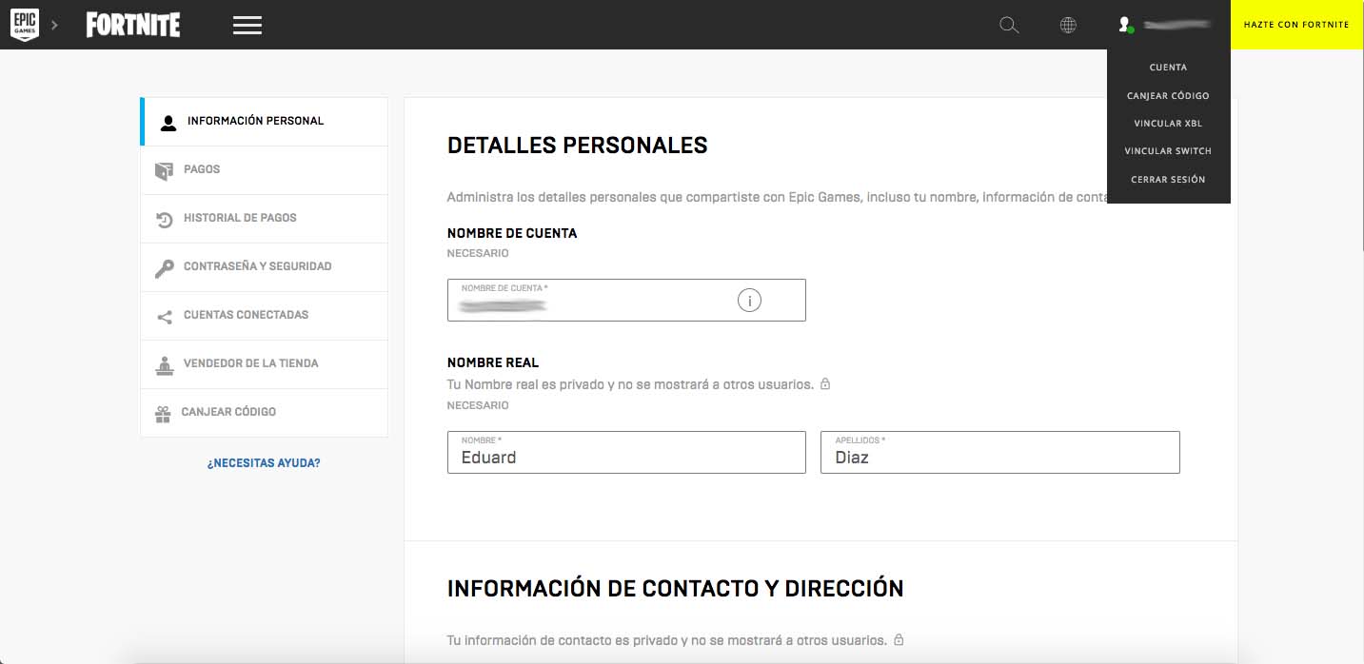Open the language globe icon
Image resolution: width=1364 pixels, height=664 pixels.
[1068, 26]
